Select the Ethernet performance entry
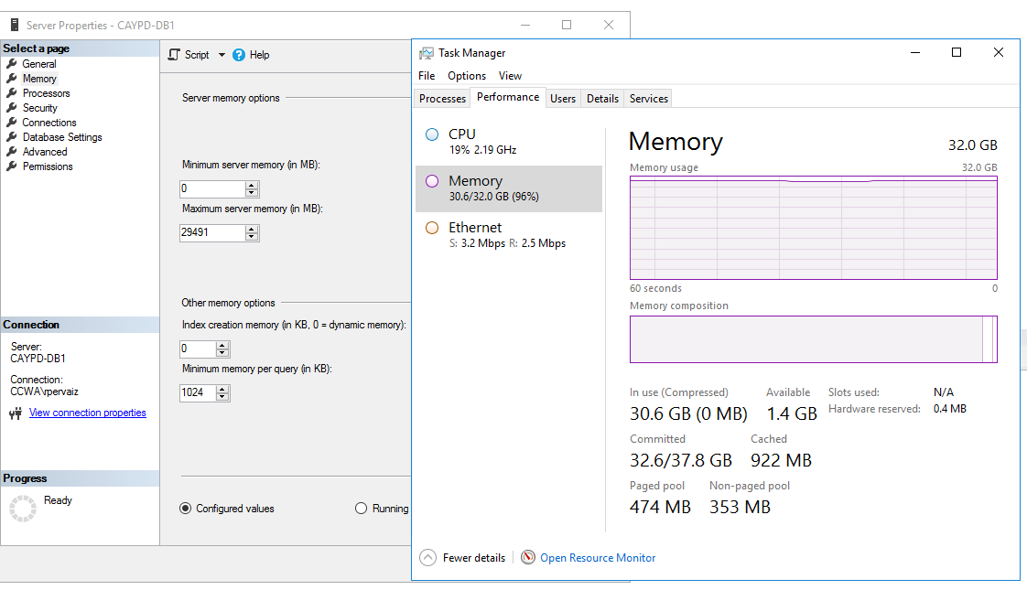 click(x=509, y=235)
